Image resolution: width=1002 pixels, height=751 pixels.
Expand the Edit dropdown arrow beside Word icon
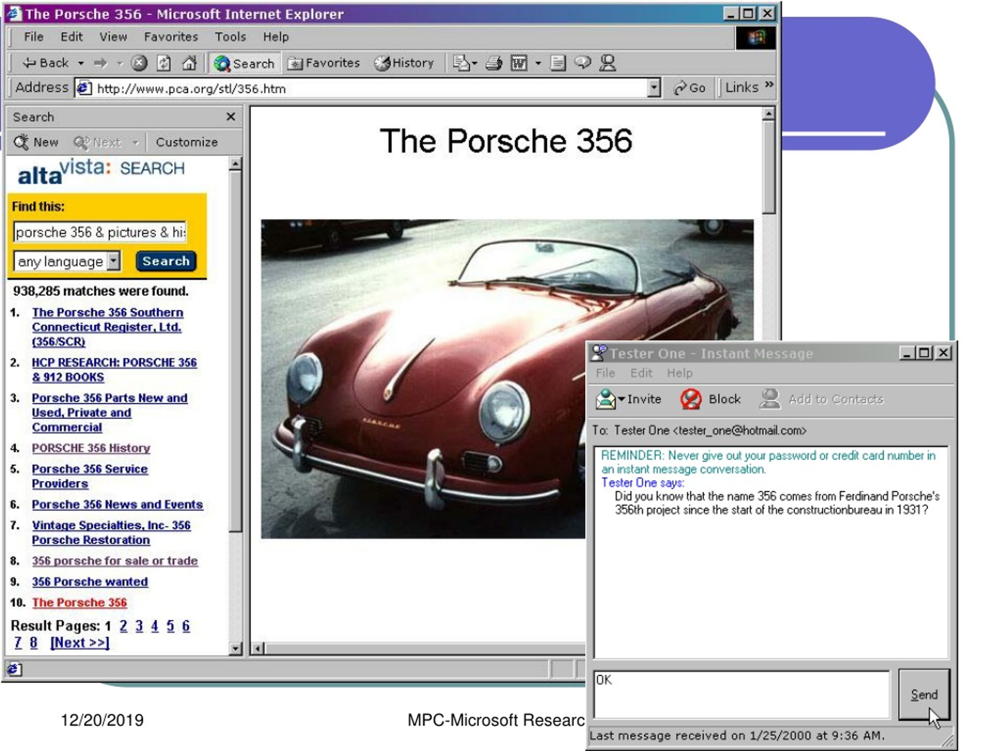(x=538, y=63)
